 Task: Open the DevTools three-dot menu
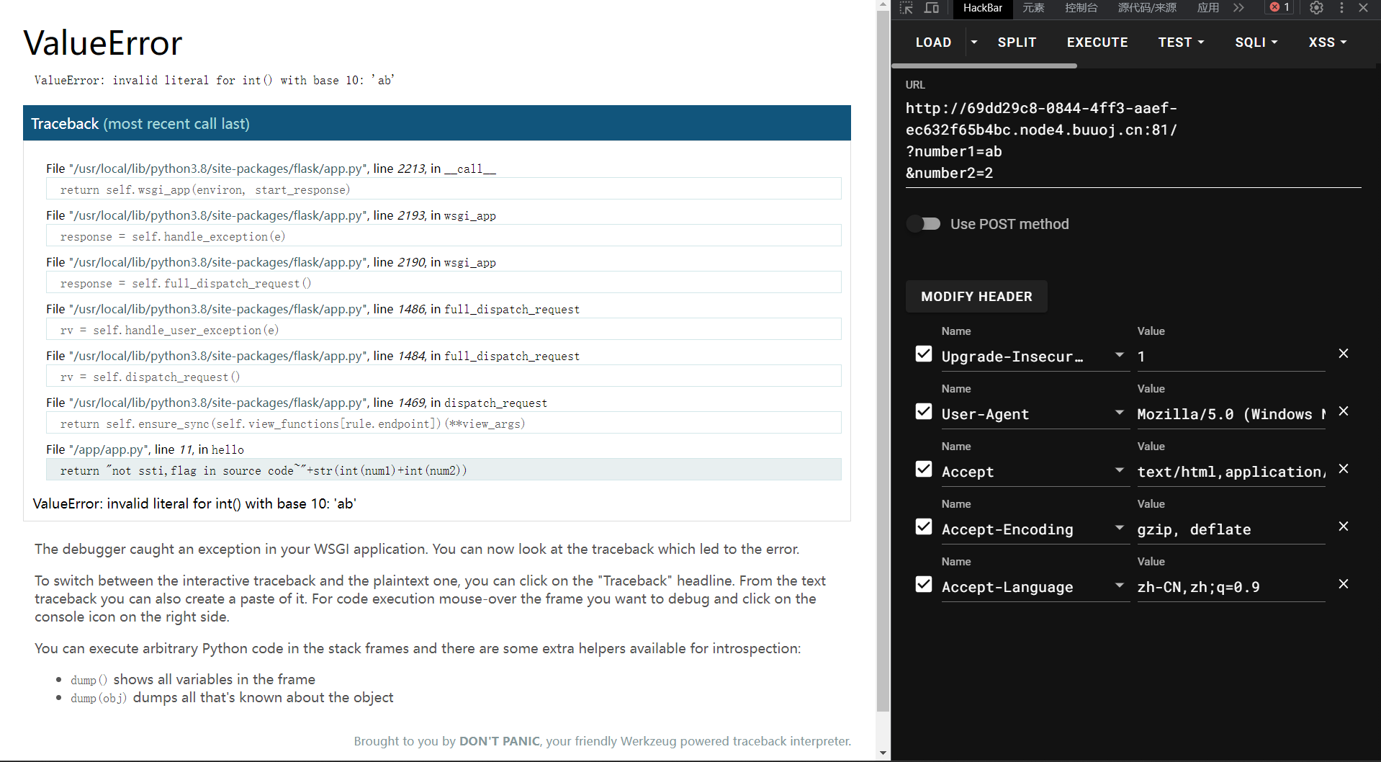tap(1341, 8)
